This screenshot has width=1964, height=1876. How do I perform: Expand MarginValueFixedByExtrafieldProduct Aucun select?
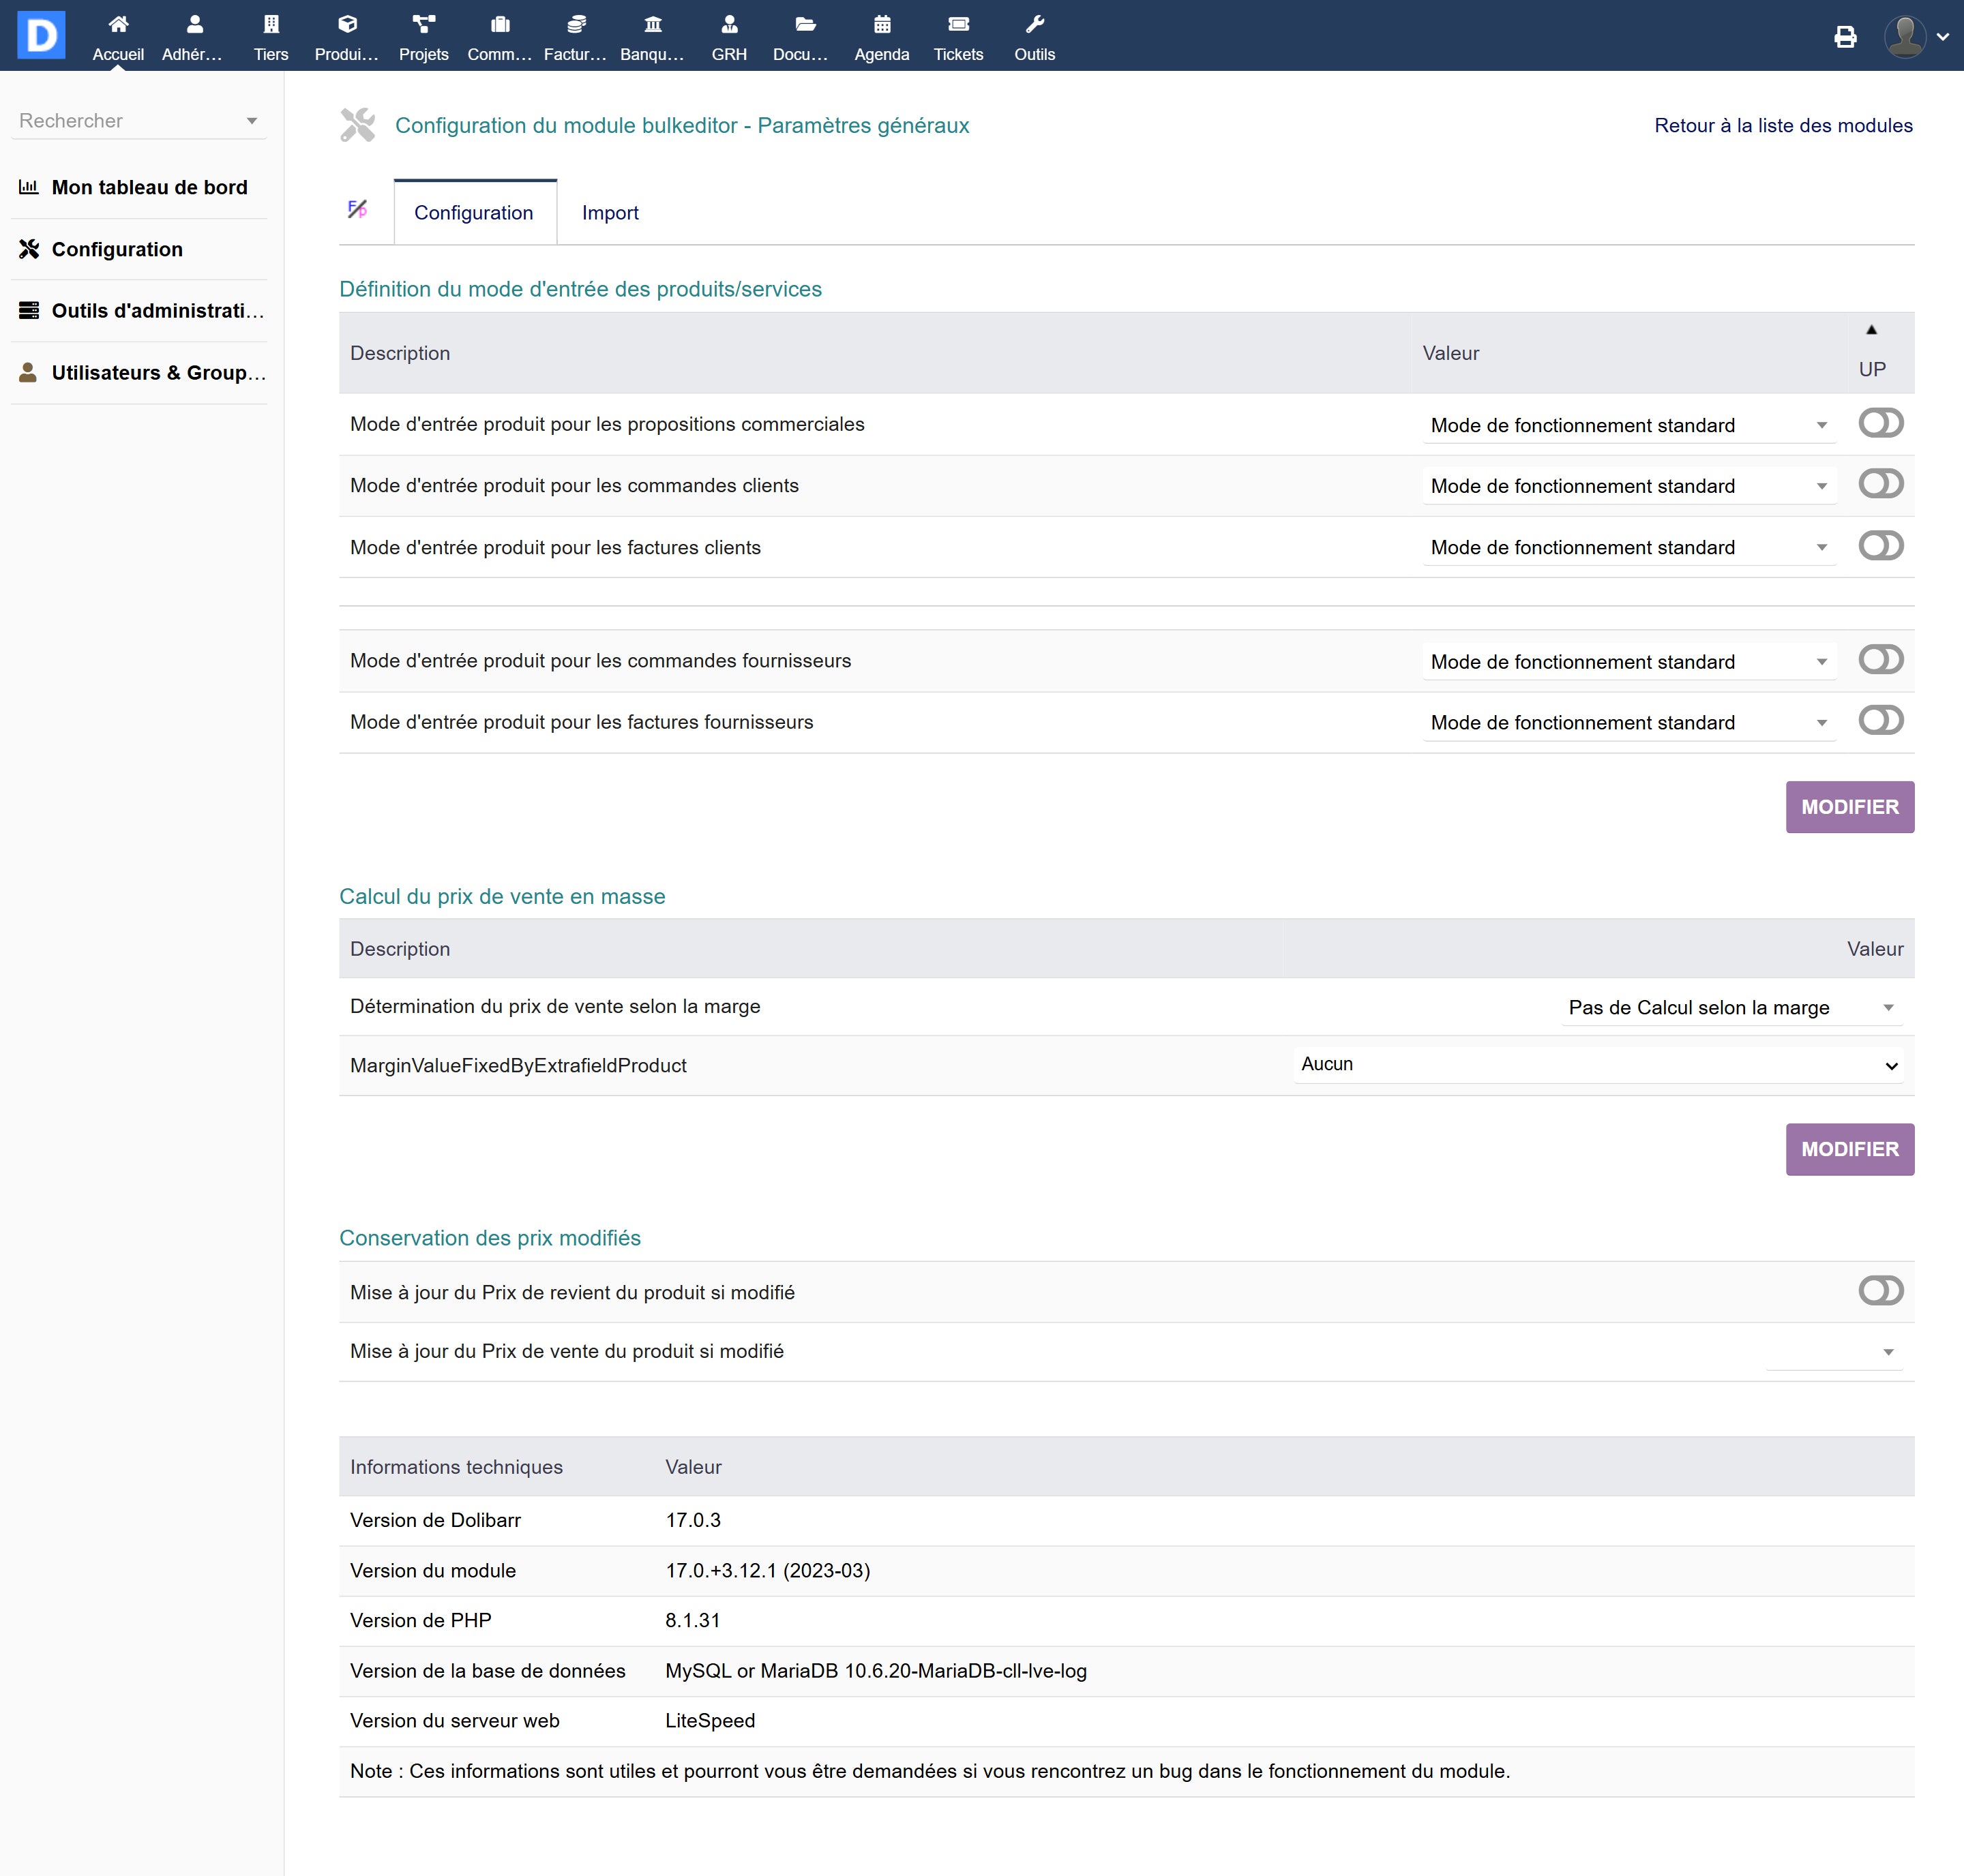[x=1597, y=1064]
